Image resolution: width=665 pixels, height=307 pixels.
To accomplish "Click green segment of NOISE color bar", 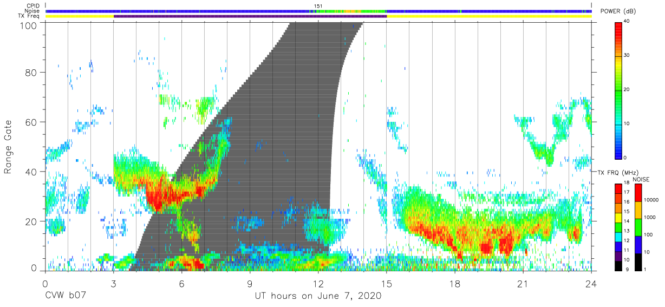I will (637, 227).
